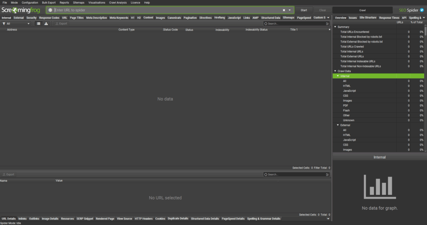Screen dimensions: 427x225
Task: Switch to the Page Titles tab
Action: (77, 18)
